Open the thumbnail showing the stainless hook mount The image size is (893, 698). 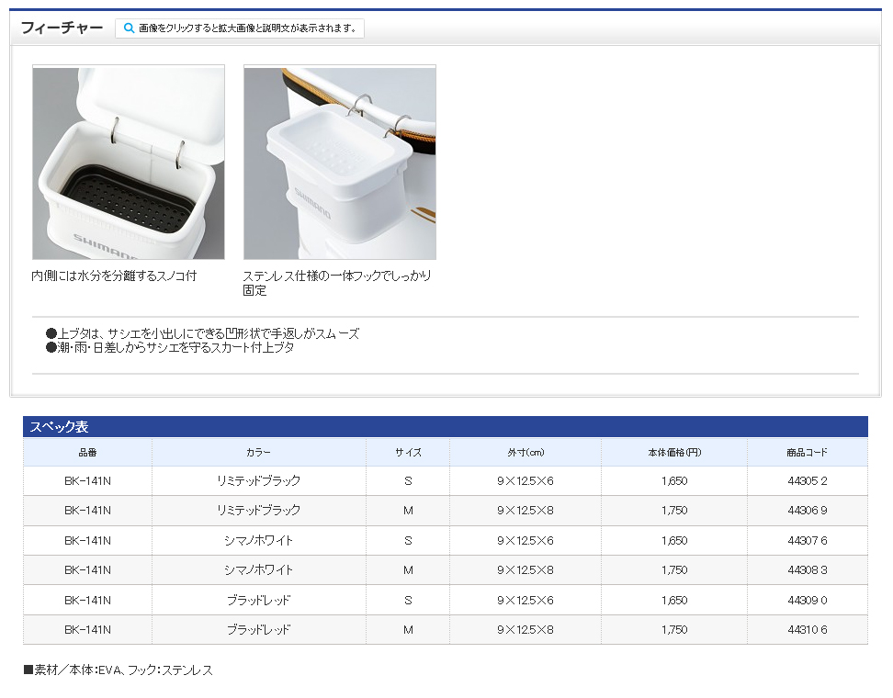[340, 163]
